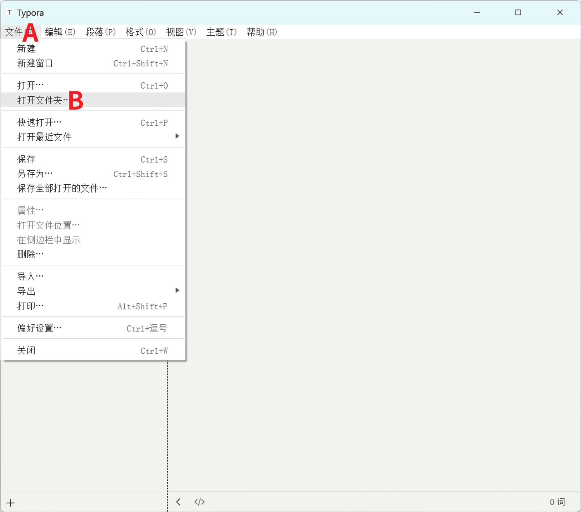This screenshot has height=512, width=581.
Task: Open the sidebar with the chevron icon
Action: tap(178, 502)
